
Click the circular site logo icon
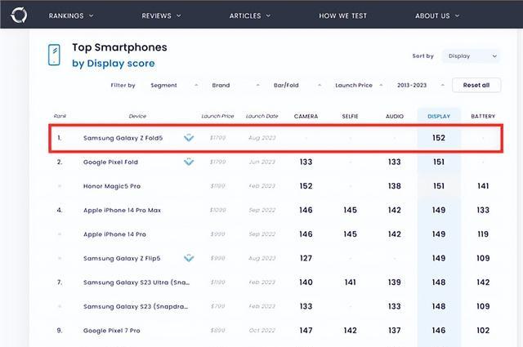[19, 15]
